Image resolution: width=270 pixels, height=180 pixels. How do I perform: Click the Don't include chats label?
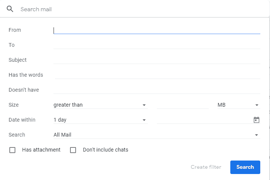pos(106,150)
